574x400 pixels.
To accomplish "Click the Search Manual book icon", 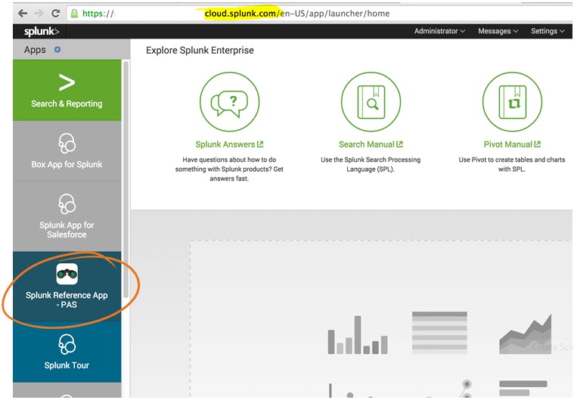I will (371, 102).
